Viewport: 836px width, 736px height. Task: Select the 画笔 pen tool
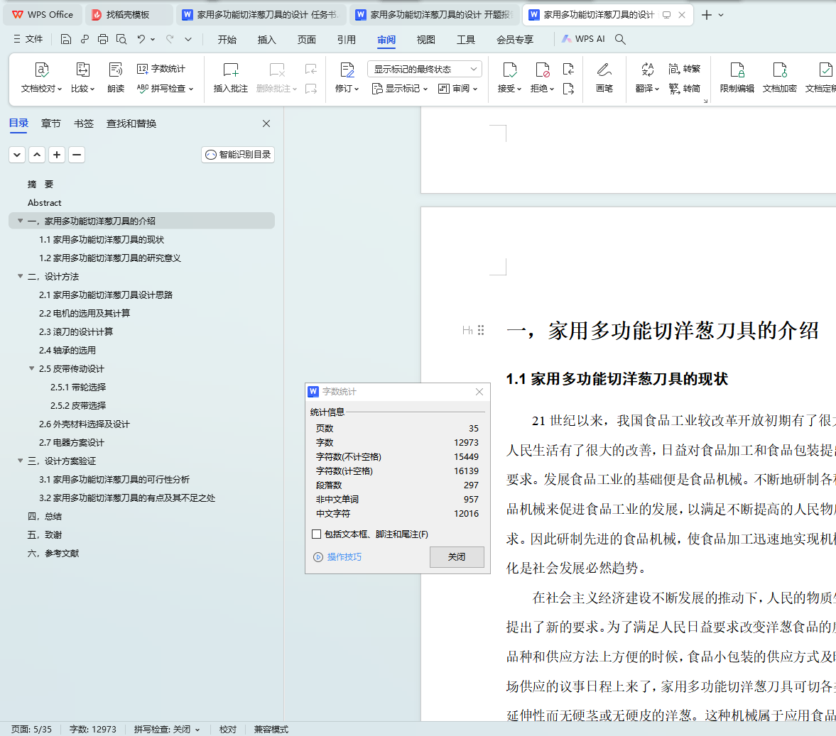(604, 78)
